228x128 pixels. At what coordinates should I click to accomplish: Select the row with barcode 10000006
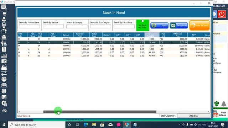click(114, 52)
